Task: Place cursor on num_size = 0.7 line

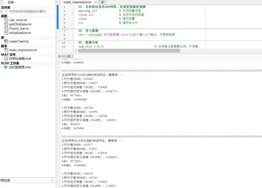Action: pyautogui.click(x=91, y=46)
